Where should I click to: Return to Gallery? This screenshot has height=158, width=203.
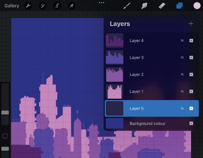12,6
